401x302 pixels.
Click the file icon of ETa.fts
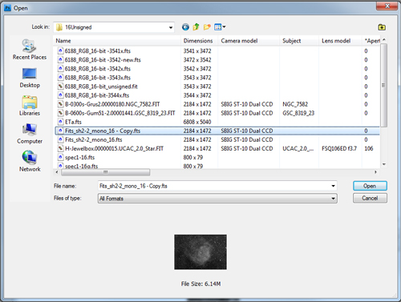pyautogui.click(x=61, y=122)
